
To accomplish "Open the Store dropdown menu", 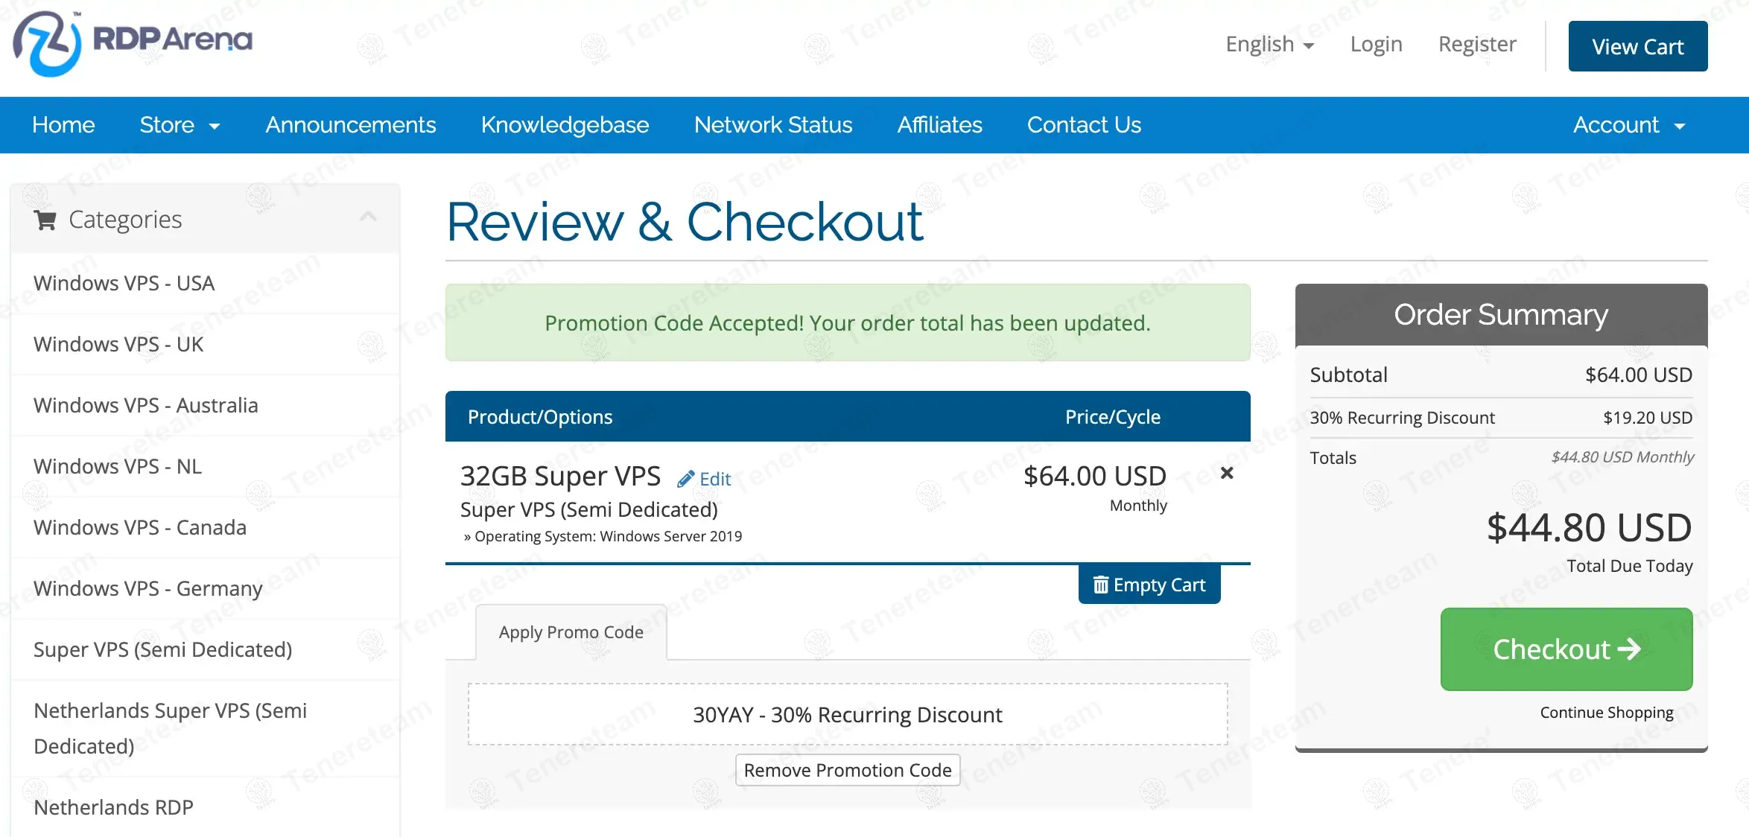I will (179, 125).
